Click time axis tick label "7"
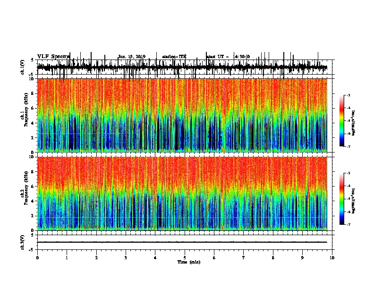This screenshot has height=289, width=374. click(x=244, y=258)
